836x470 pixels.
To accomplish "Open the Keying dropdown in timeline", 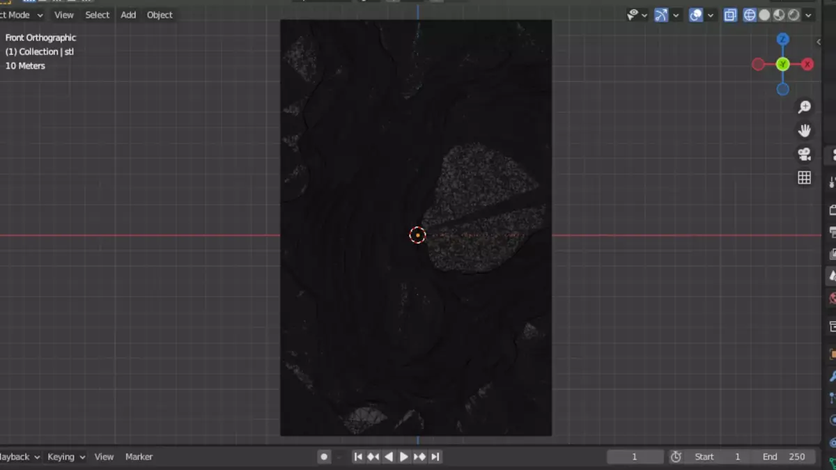I will point(66,457).
